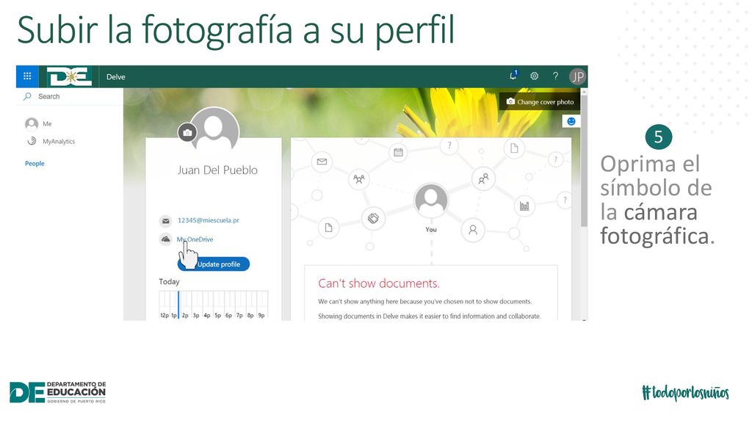Click the handshake bubble in graph

(373, 219)
